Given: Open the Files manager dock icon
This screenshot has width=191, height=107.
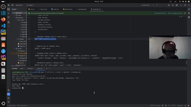Looking at the screenshot, I should 3,39.
